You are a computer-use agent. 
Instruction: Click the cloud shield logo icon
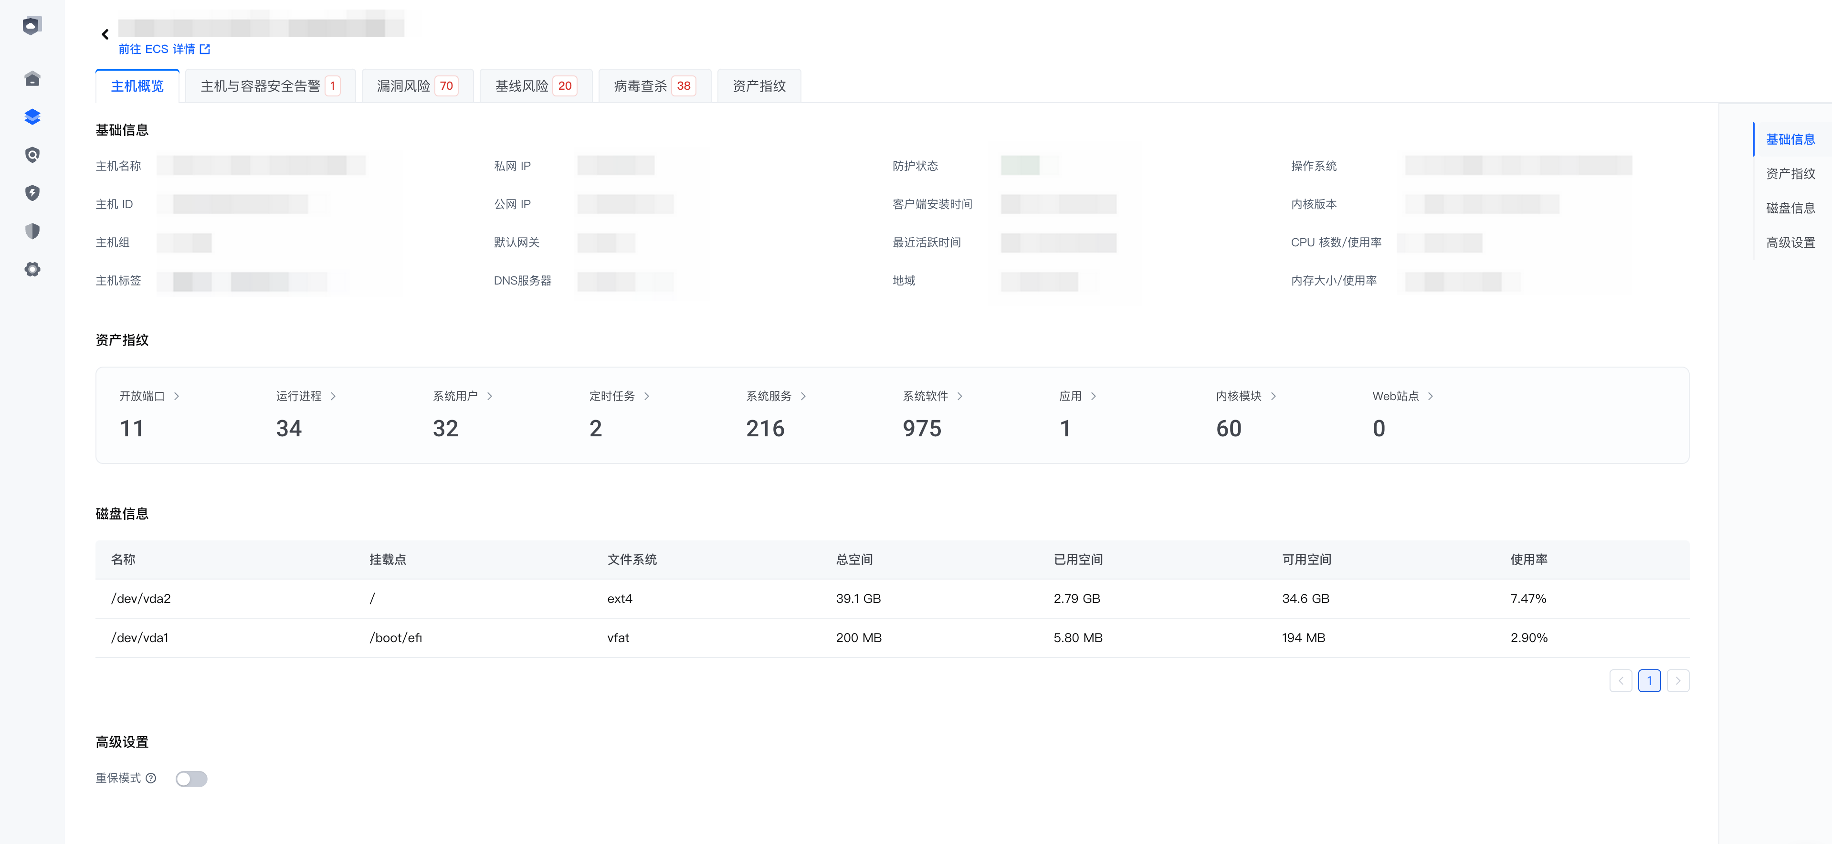click(x=32, y=26)
